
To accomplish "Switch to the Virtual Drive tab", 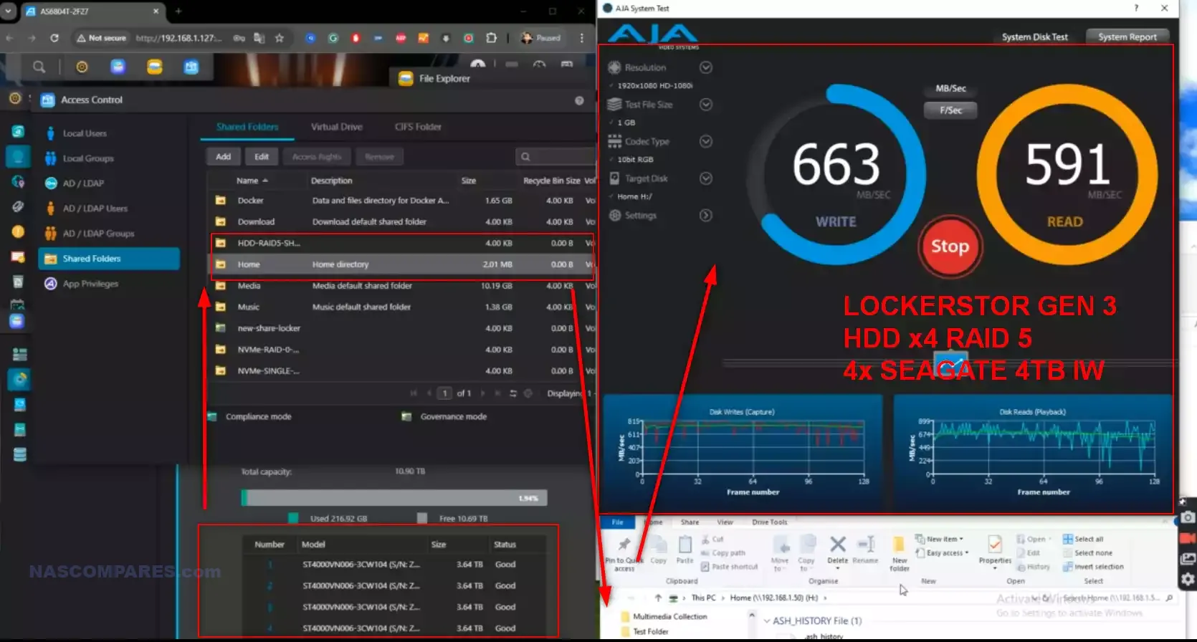I will 337,127.
